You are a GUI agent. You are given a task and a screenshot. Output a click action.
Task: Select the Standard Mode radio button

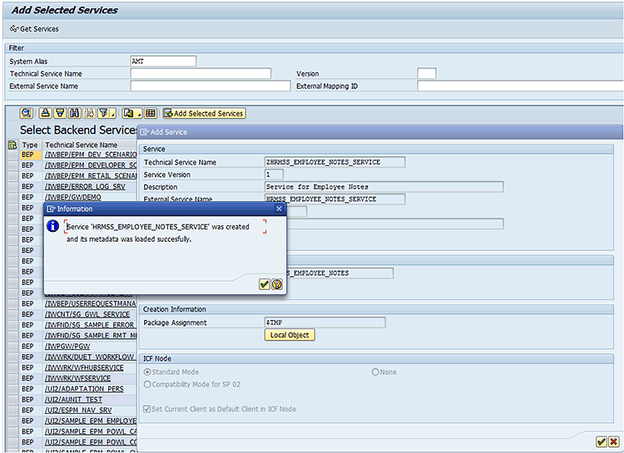[148, 372]
